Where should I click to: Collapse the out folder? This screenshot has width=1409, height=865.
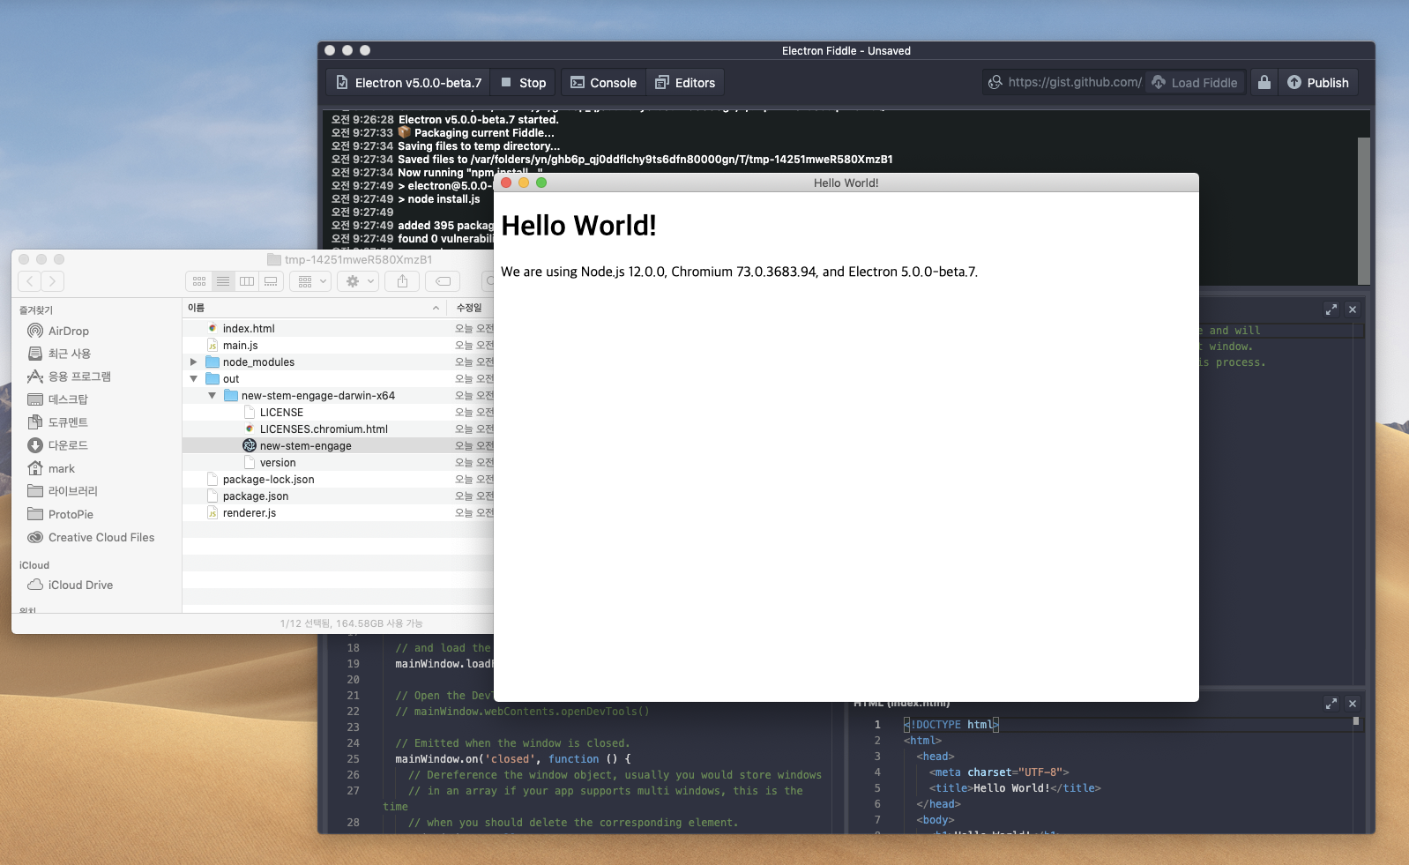point(193,379)
